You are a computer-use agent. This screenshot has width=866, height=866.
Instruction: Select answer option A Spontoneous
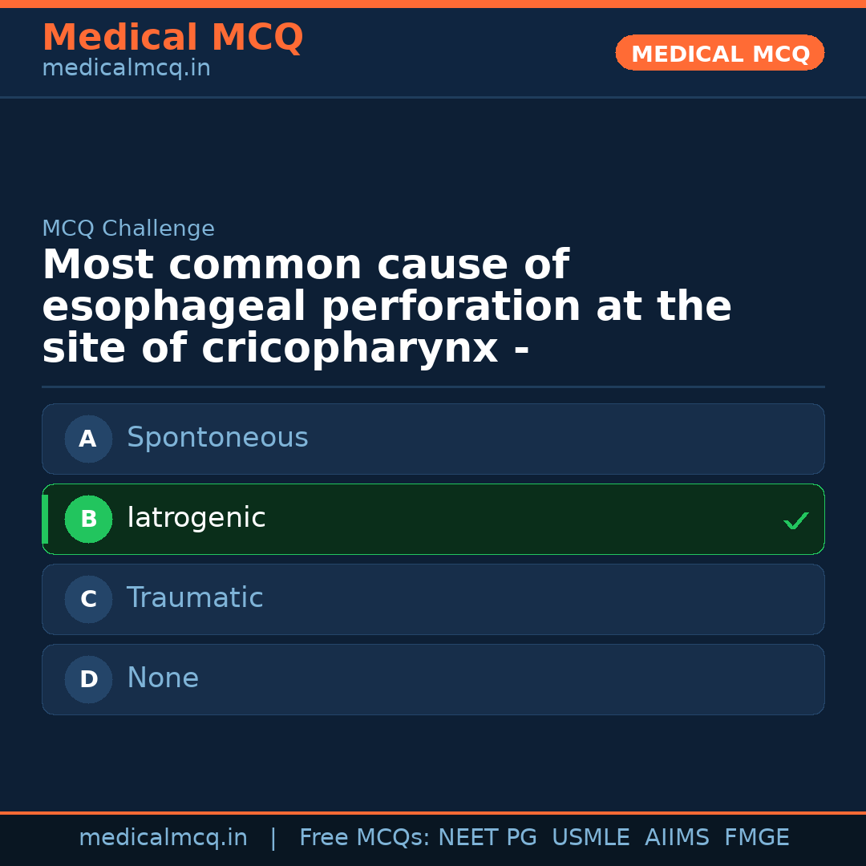click(433, 439)
